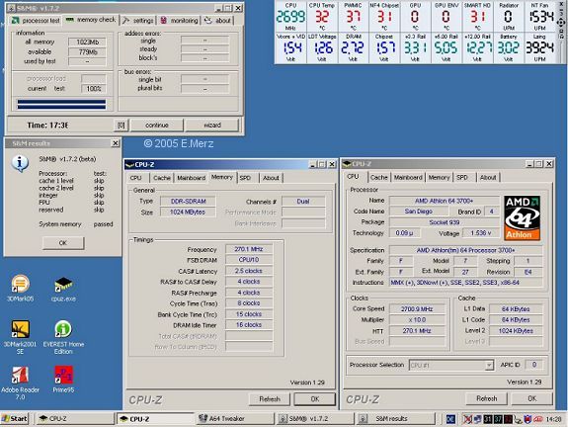
Task: Click Refresh in the Memory CPU-Z window
Action: (x=270, y=399)
